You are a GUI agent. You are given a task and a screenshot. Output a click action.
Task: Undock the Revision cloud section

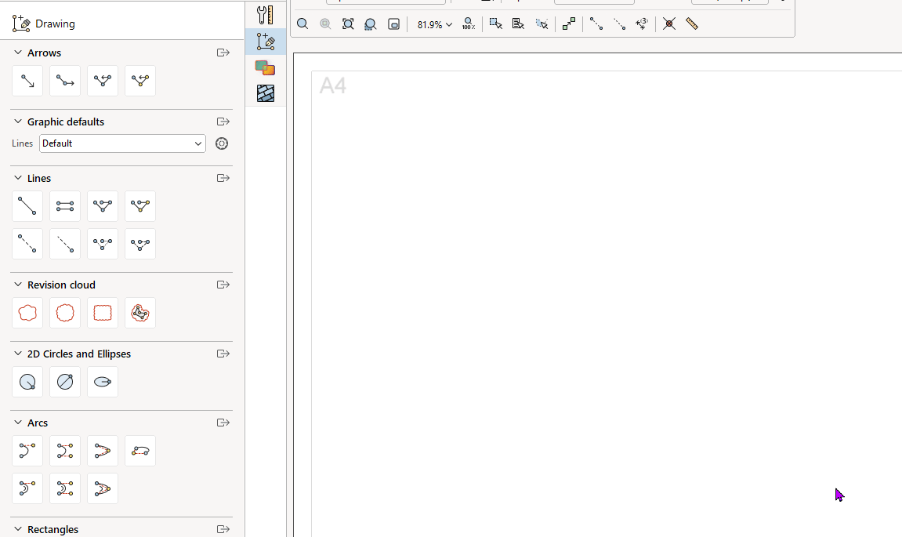223,285
